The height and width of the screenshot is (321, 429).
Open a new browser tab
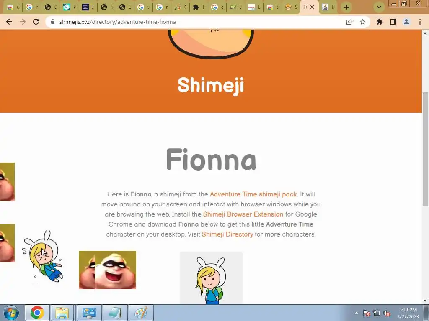click(346, 7)
